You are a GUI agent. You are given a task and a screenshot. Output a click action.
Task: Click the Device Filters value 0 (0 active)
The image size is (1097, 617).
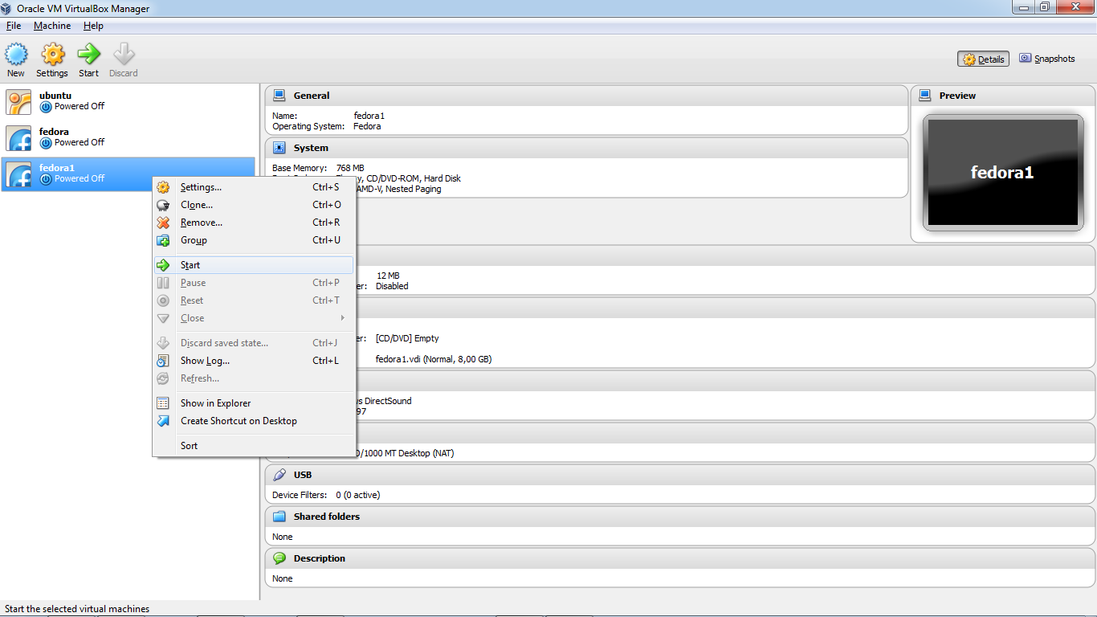click(358, 495)
